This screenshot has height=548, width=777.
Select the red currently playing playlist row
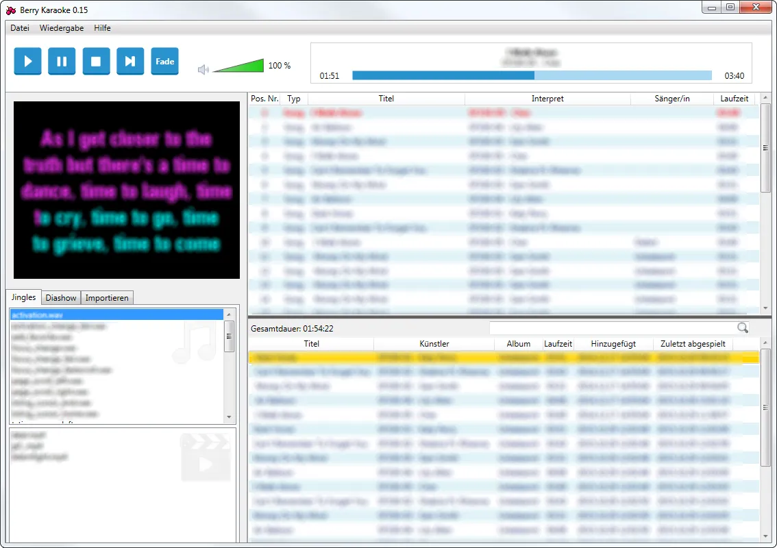point(504,112)
